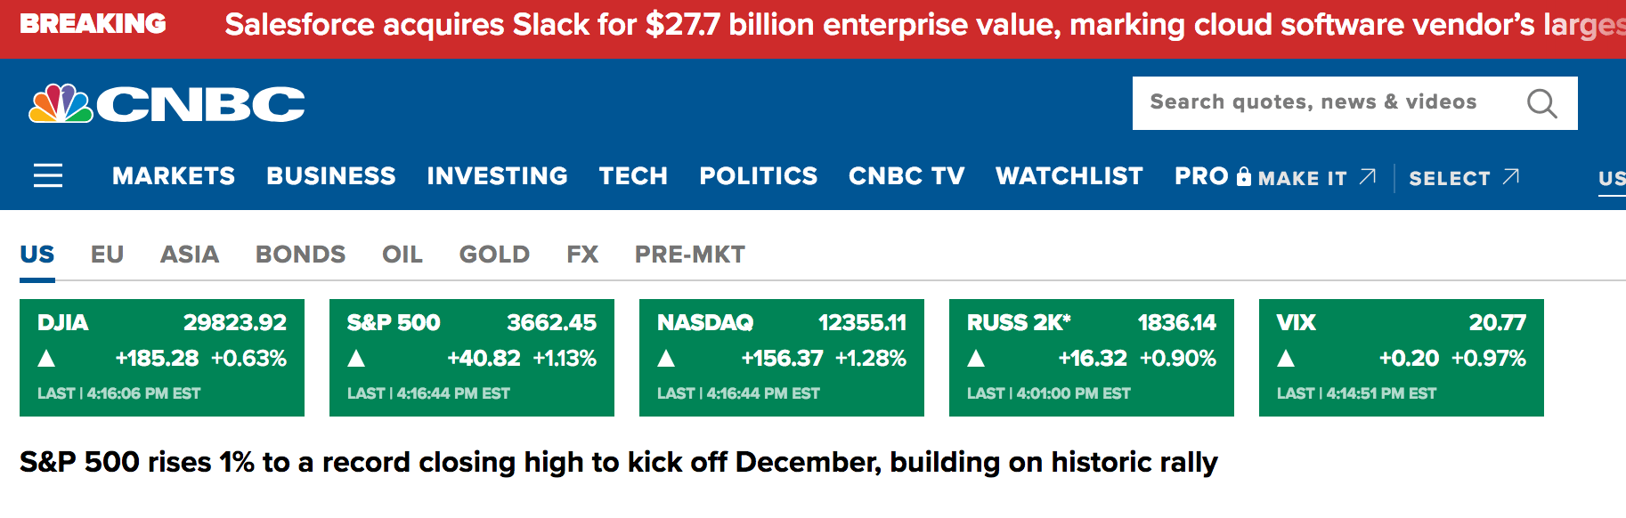Click the PRO lock icon
The width and height of the screenshot is (1626, 518).
tap(1244, 176)
